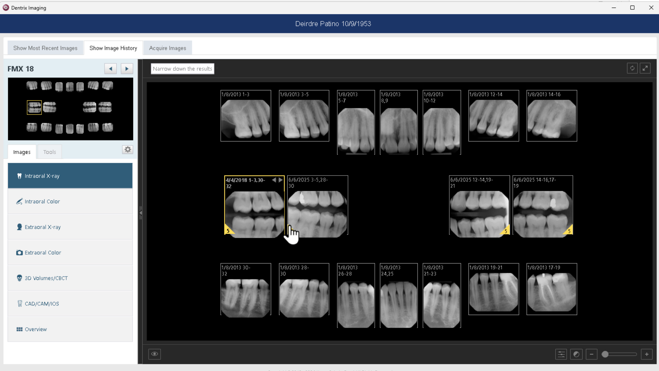Switch to Show Most Recent Images tab
This screenshot has width=659, height=371.
(45, 48)
